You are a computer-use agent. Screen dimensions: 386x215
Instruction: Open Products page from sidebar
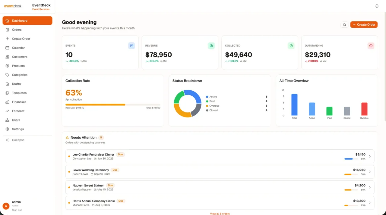(x=27, y=66)
